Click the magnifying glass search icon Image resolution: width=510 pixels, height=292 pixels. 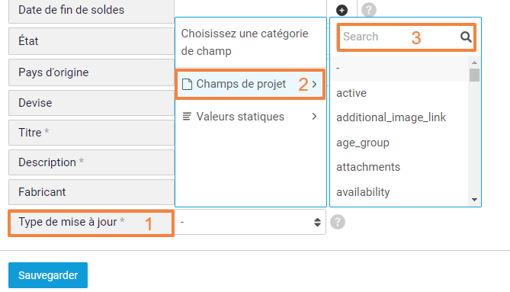pyautogui.click(x=466, y=37)
